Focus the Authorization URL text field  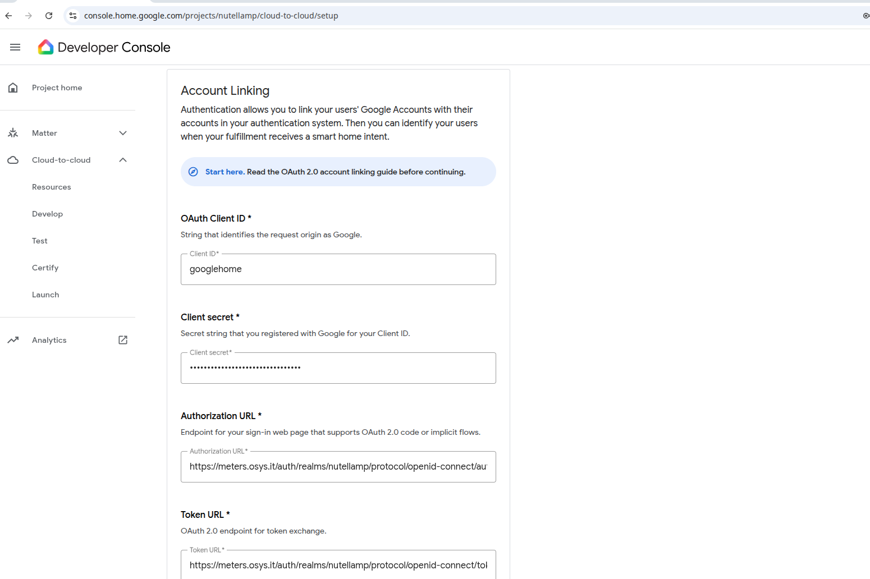click(x=338, y=467)
